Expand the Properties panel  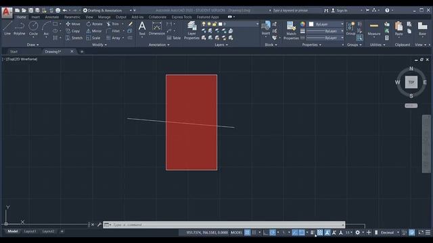(x=311, y=45)
